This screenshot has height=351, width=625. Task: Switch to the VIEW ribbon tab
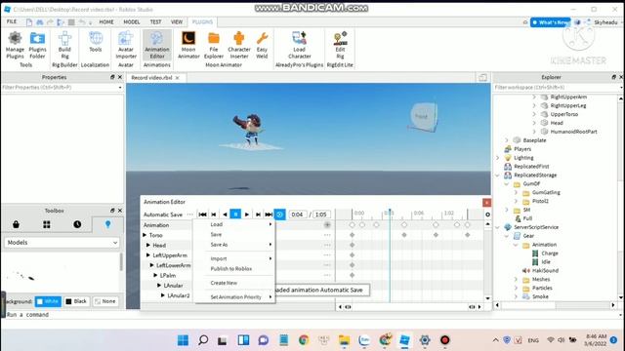click(x=177, y=21)
